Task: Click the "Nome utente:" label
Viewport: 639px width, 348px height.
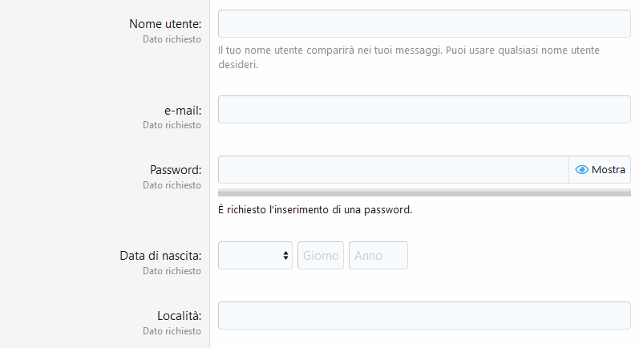Action: tap(165, 24)
